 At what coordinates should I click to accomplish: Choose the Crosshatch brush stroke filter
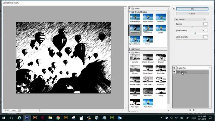(x=161, y=18)
